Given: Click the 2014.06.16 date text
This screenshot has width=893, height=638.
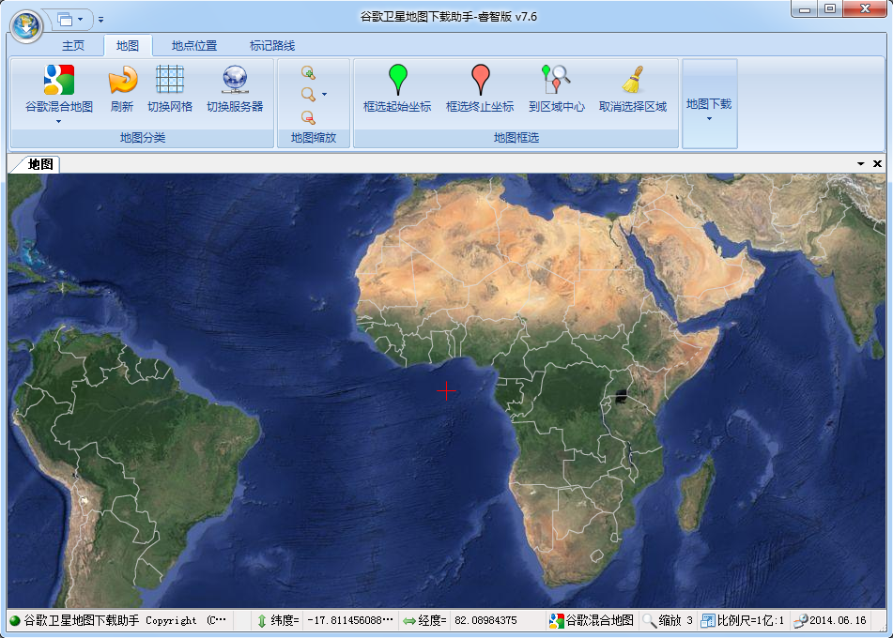Looking at the screenshot, I should coord(838,620).
